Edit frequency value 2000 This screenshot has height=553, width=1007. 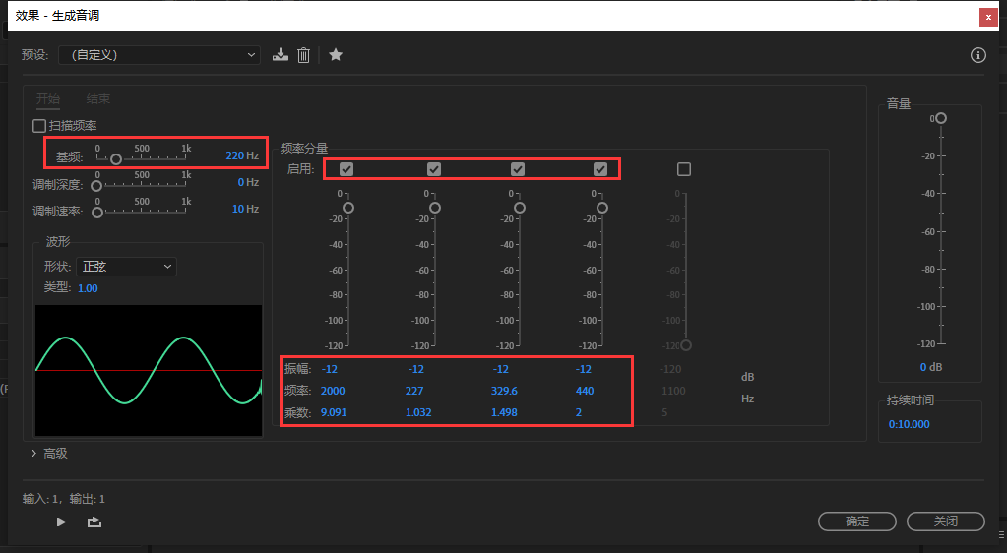pyautogui.click(x=333, y=392)
